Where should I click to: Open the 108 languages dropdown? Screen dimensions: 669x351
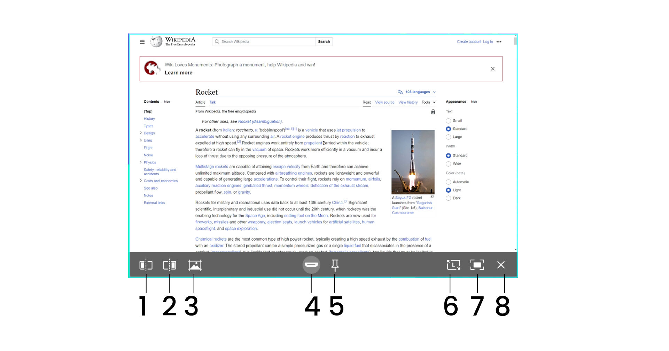417,92
